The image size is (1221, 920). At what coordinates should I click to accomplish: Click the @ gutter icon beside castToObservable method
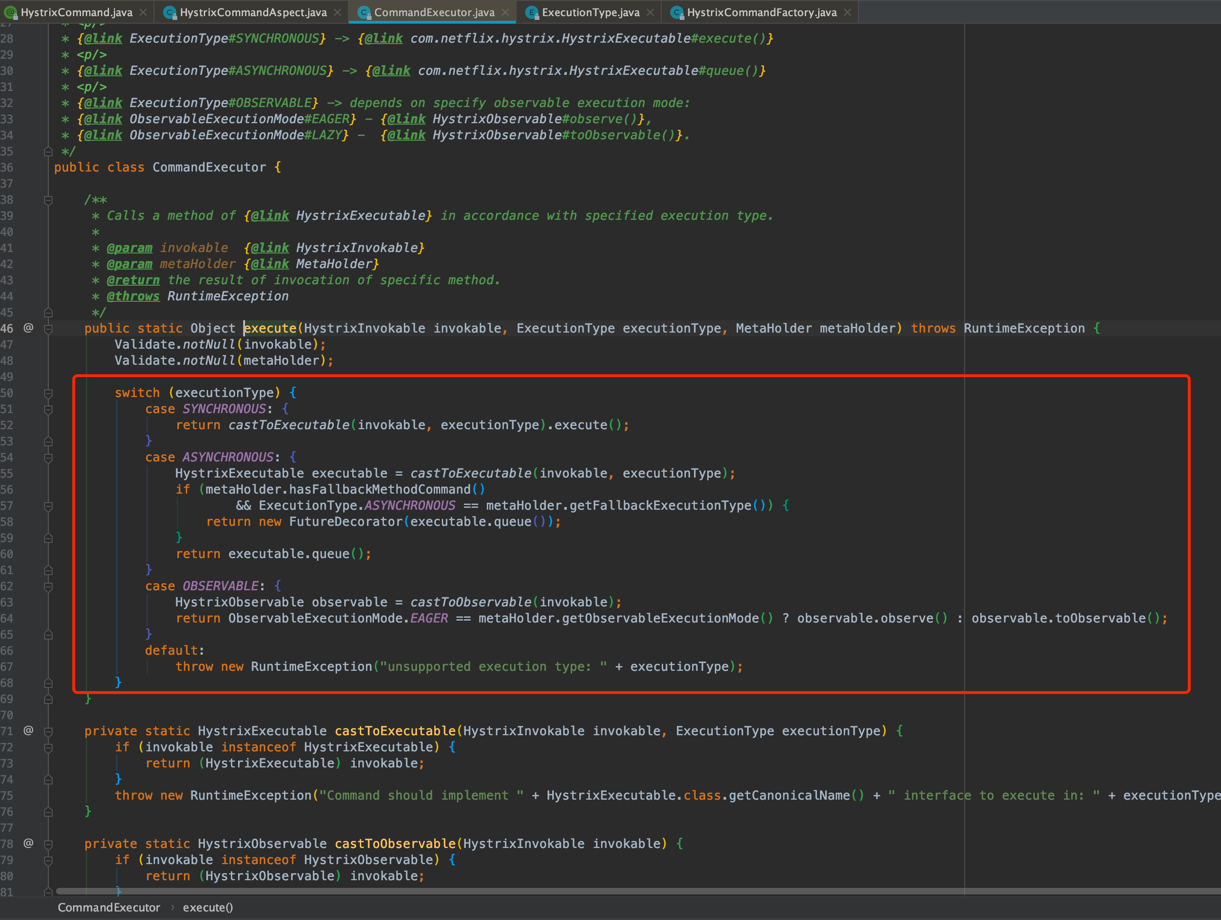point(28,843)
